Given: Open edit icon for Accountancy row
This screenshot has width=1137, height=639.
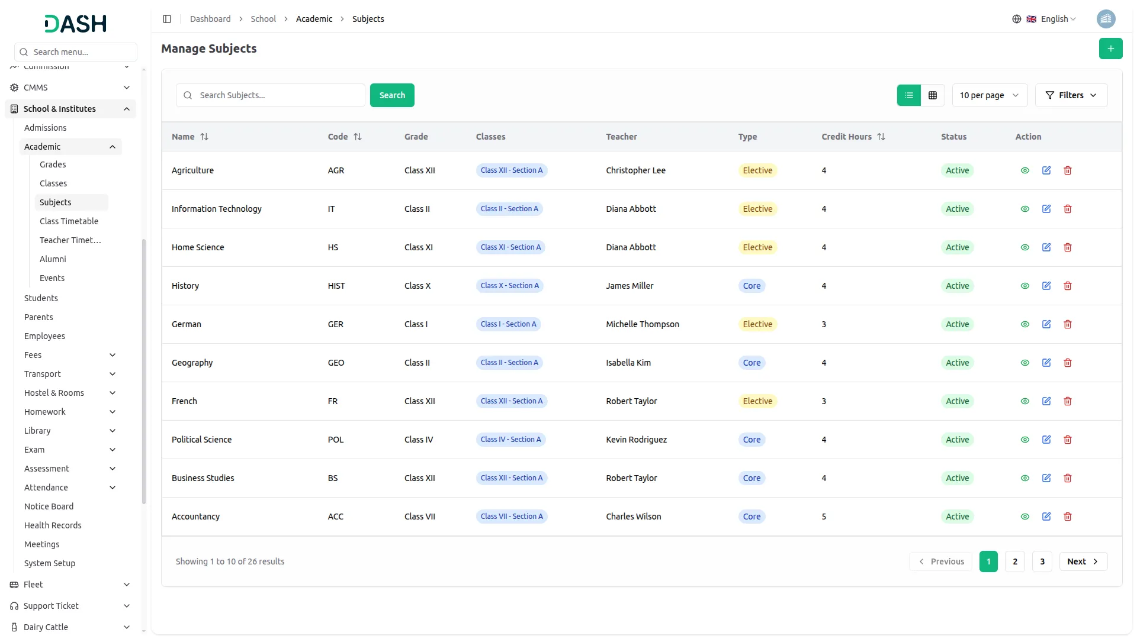Looking at the screenshot, I should [x=1046, y=517].
